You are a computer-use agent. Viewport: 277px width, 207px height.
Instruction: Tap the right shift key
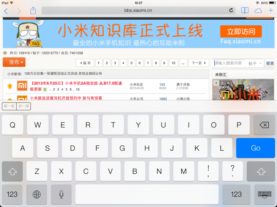pyautogui.click(x=261, y=171)
